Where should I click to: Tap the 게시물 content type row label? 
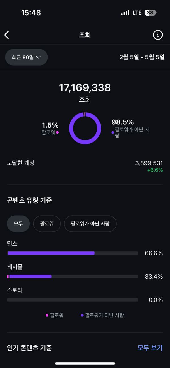15,267
